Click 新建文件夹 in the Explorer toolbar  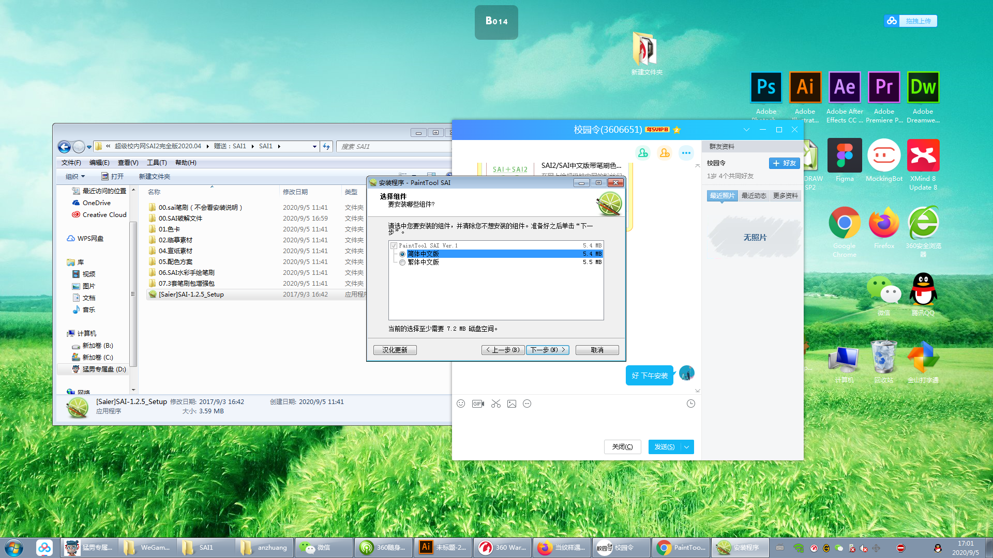[154, 177]
